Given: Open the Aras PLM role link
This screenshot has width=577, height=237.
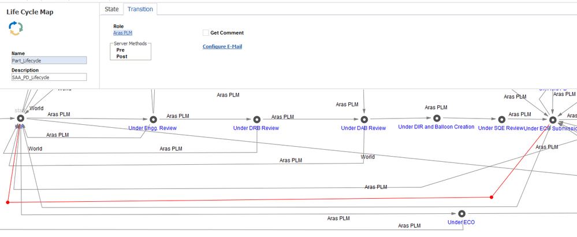Looking at the screenshot, I should click(x=122, y=33).
